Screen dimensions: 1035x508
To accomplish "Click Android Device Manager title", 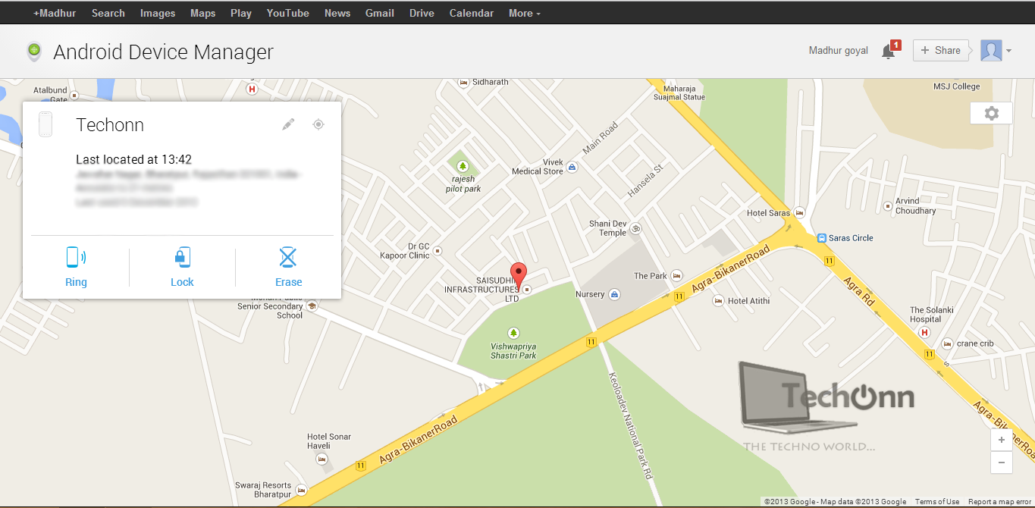I will (163, 52).
